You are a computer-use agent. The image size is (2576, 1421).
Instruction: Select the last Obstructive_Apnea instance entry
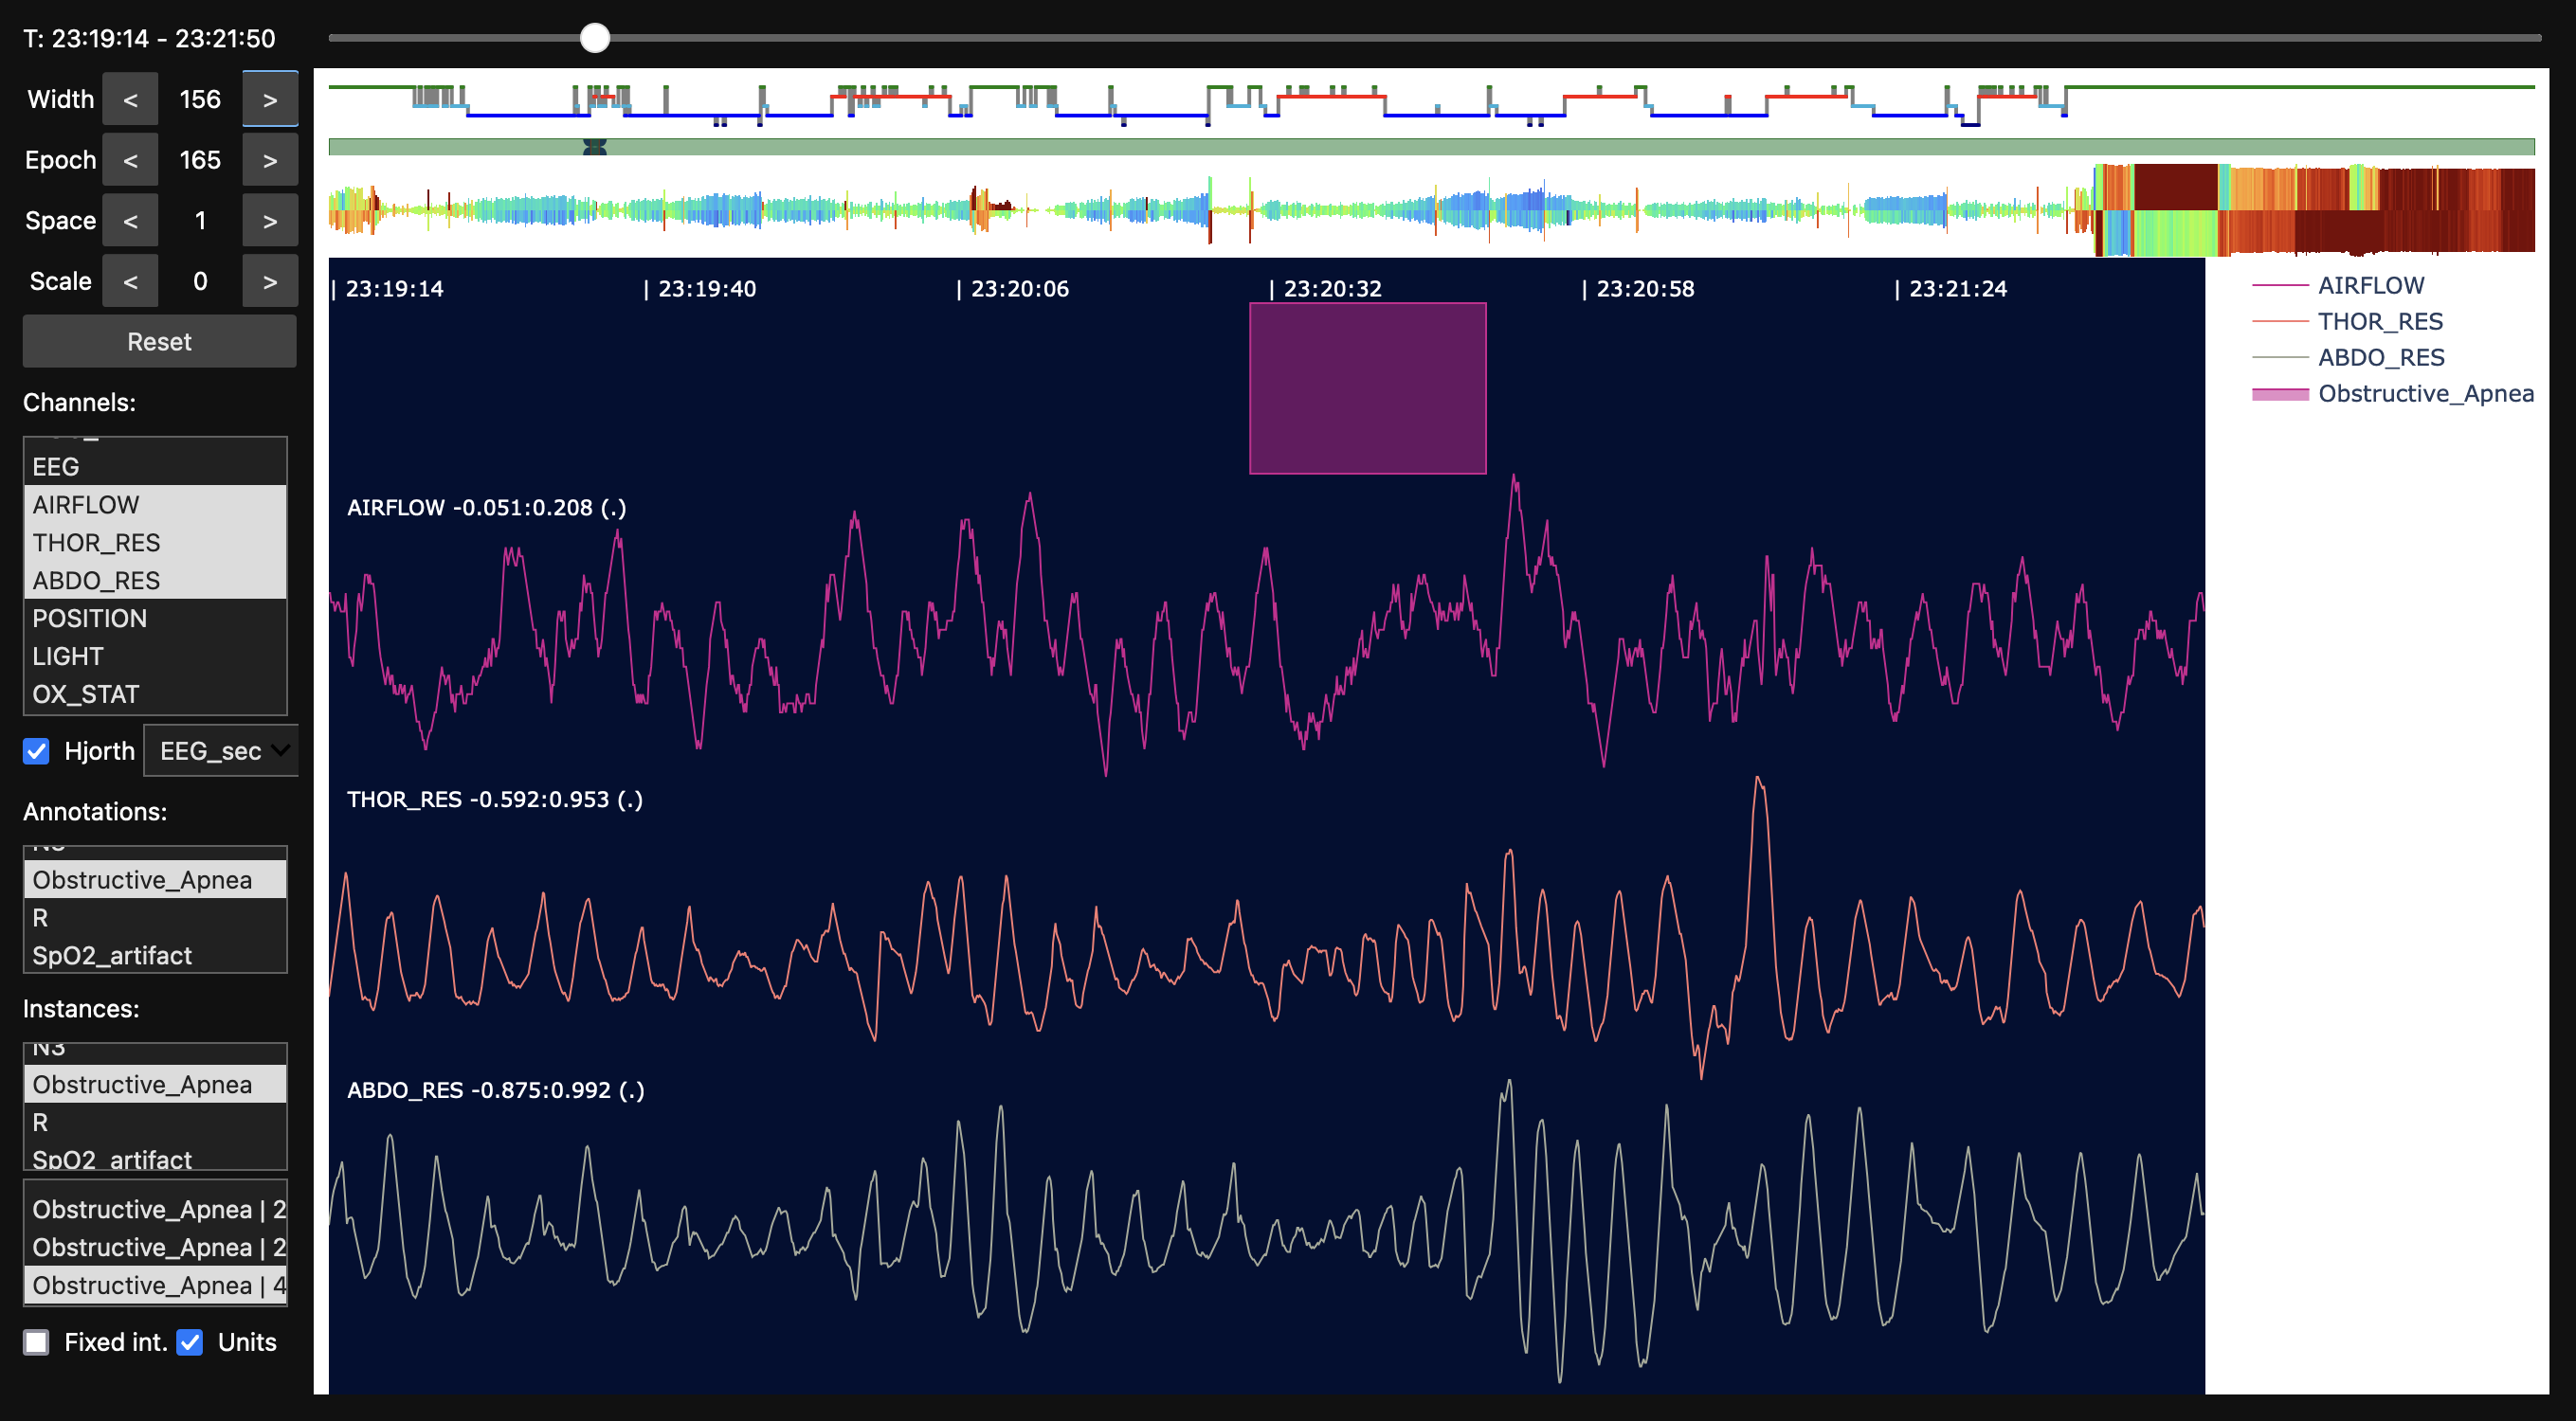155,1286
